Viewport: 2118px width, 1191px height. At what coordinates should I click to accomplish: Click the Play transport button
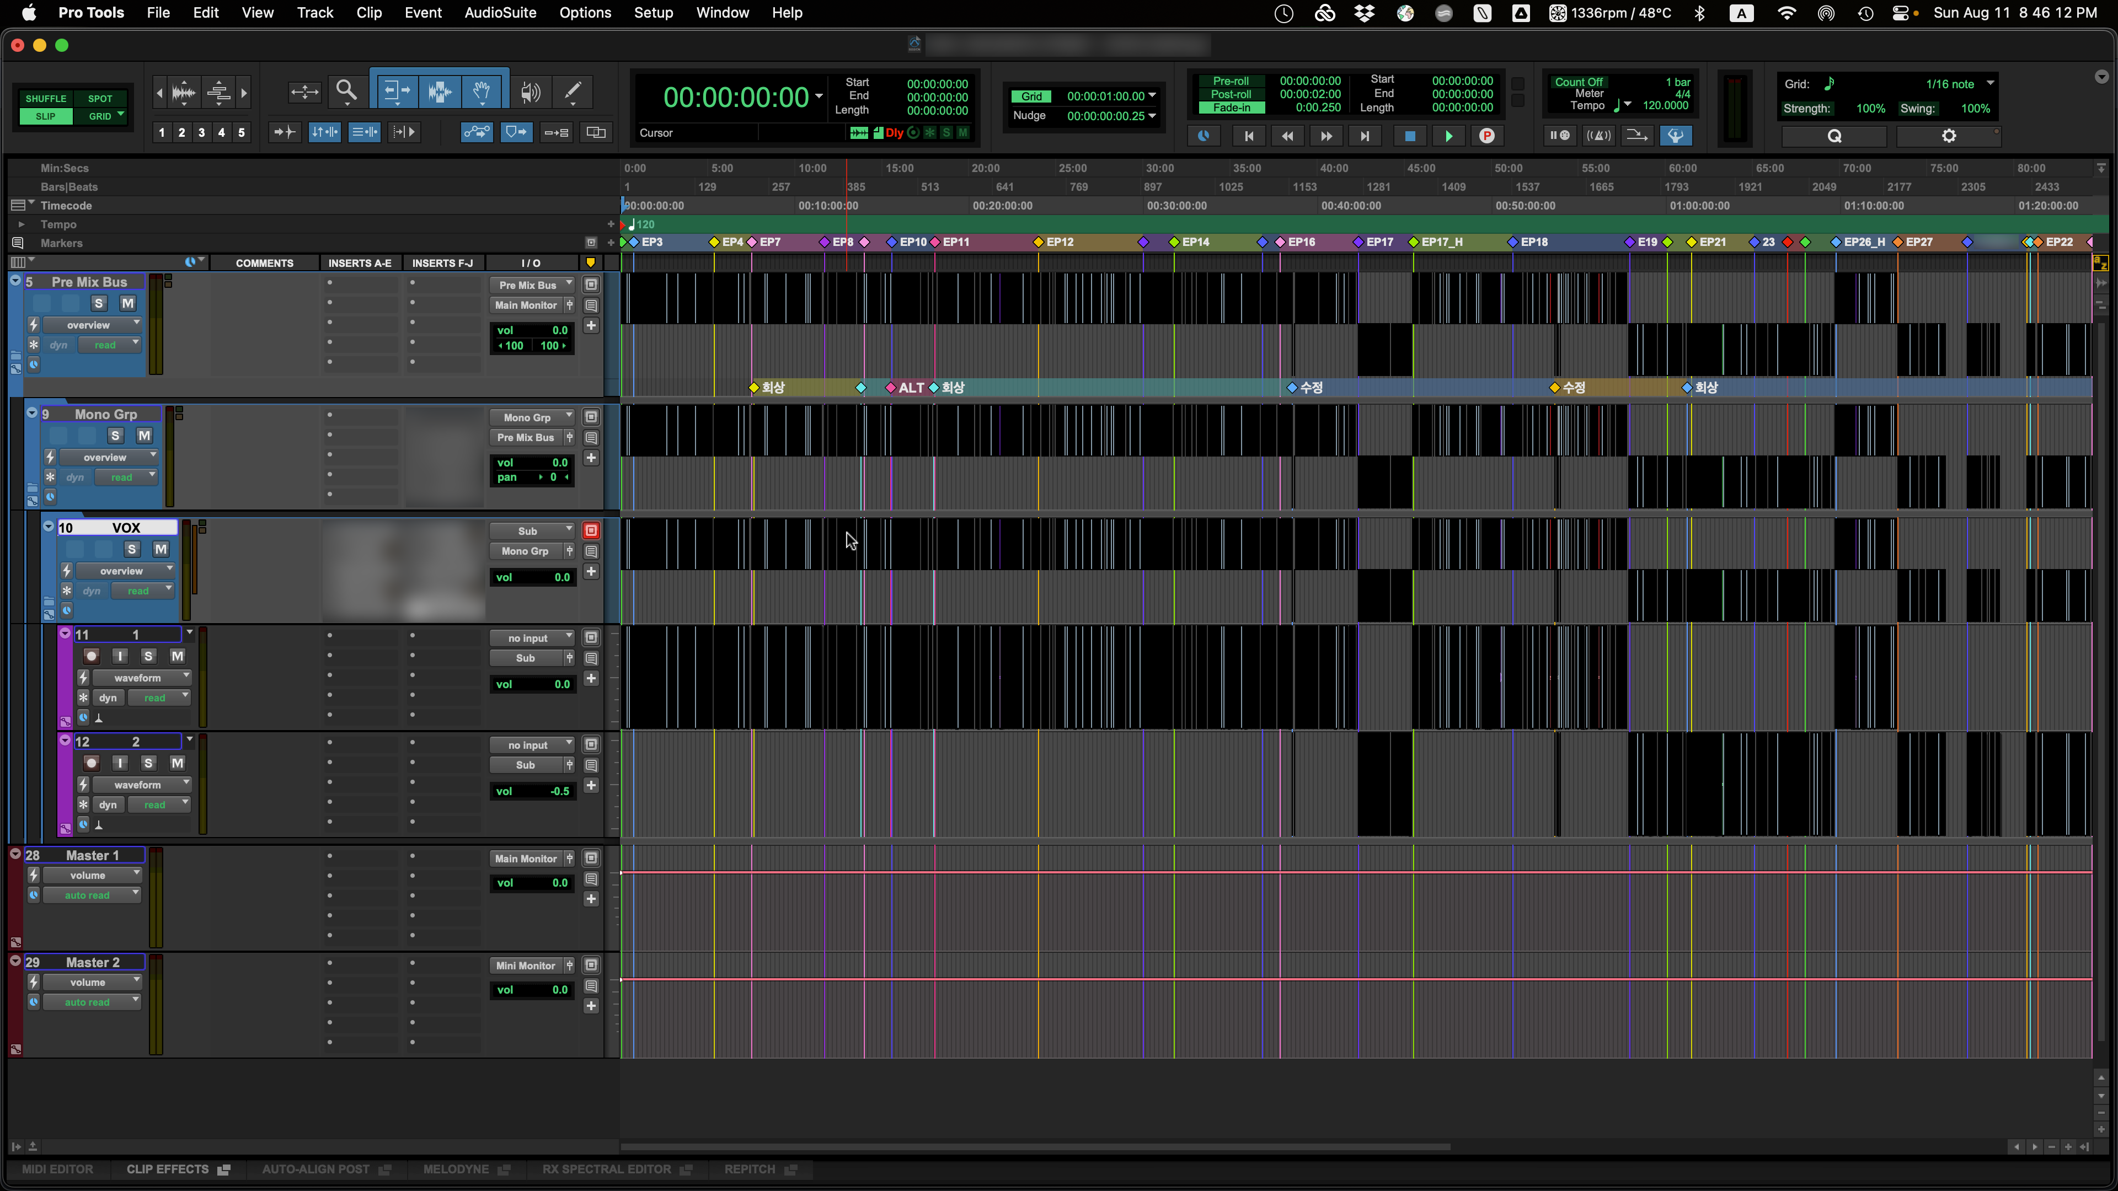pyautogui.click(x=1449, y=136)
